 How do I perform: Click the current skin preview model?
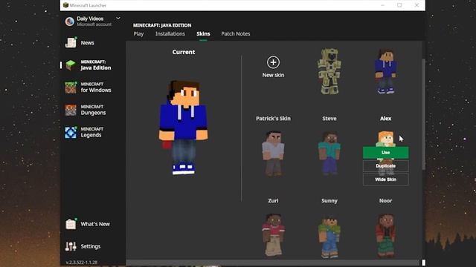(184, 128)
